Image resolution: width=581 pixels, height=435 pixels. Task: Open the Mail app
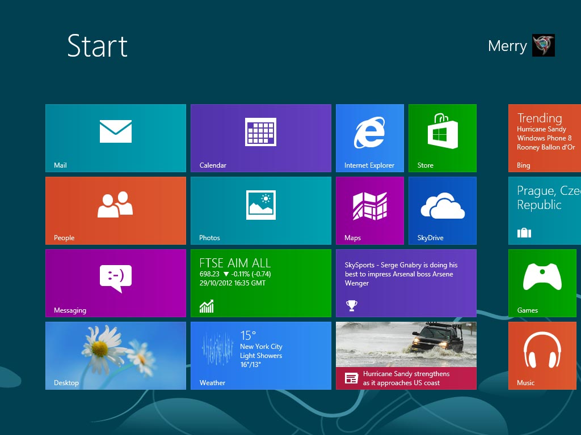[x=115, y=138]
